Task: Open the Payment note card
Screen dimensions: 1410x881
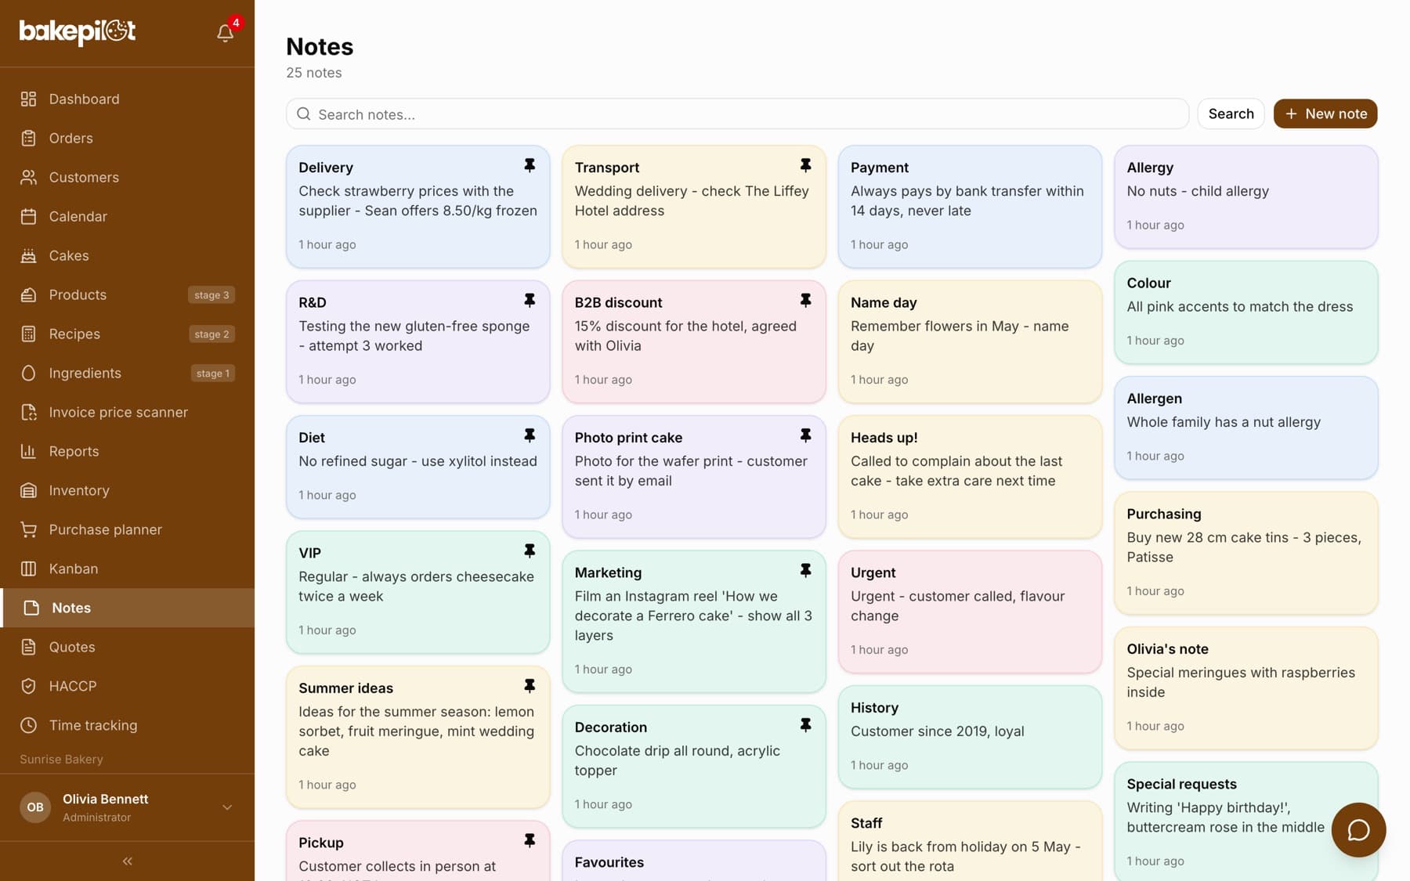Action: click(970, 207)
